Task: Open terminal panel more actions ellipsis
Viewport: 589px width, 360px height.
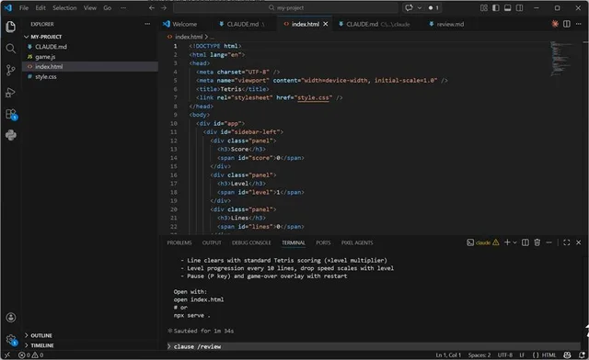Action: click(x=549, y=242)
